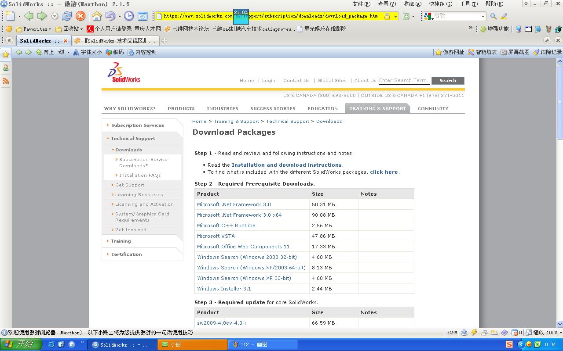Stop loading with the red X icon
The width and height of the screenshot is (563, 351).
click(x=80, y=16)
